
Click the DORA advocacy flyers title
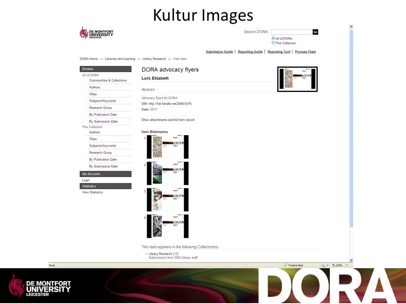tap(170, 70)
